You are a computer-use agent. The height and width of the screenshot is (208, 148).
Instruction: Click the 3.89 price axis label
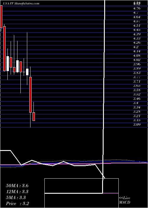137,68
